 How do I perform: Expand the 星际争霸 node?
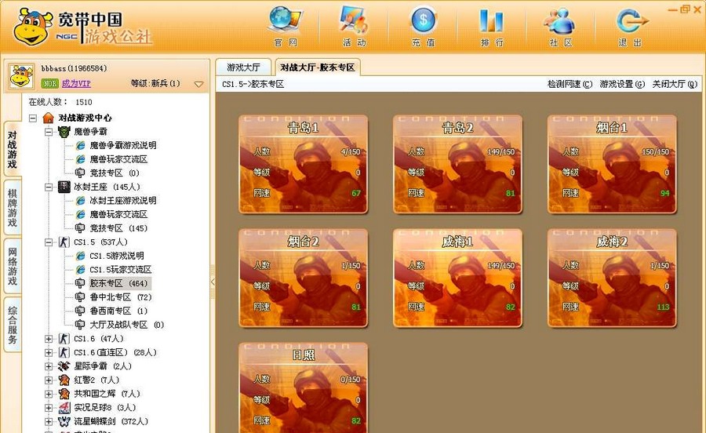[49, 366]
